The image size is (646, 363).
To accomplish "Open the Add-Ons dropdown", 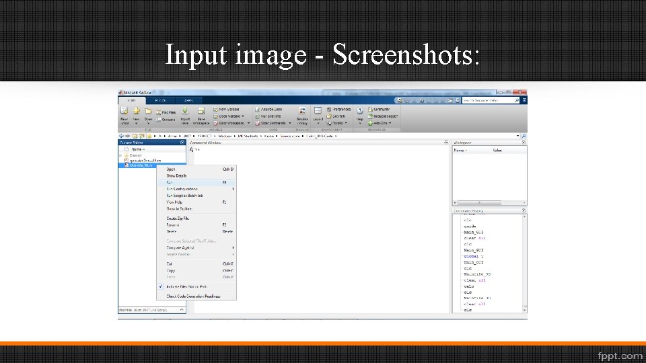I will 390,123.
